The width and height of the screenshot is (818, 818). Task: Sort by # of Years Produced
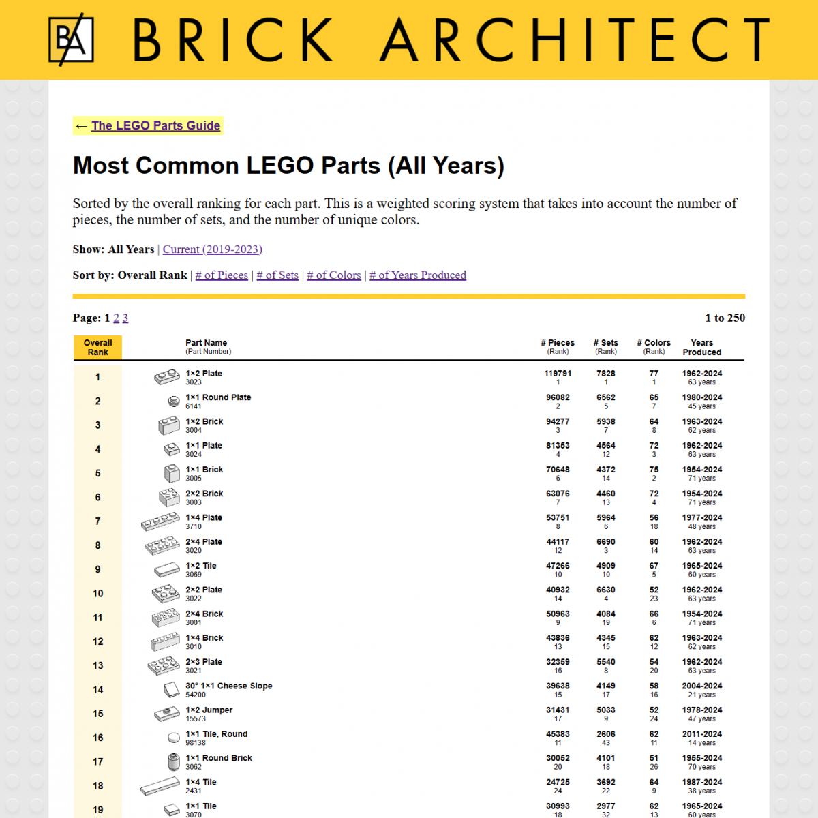click(418, 275)
